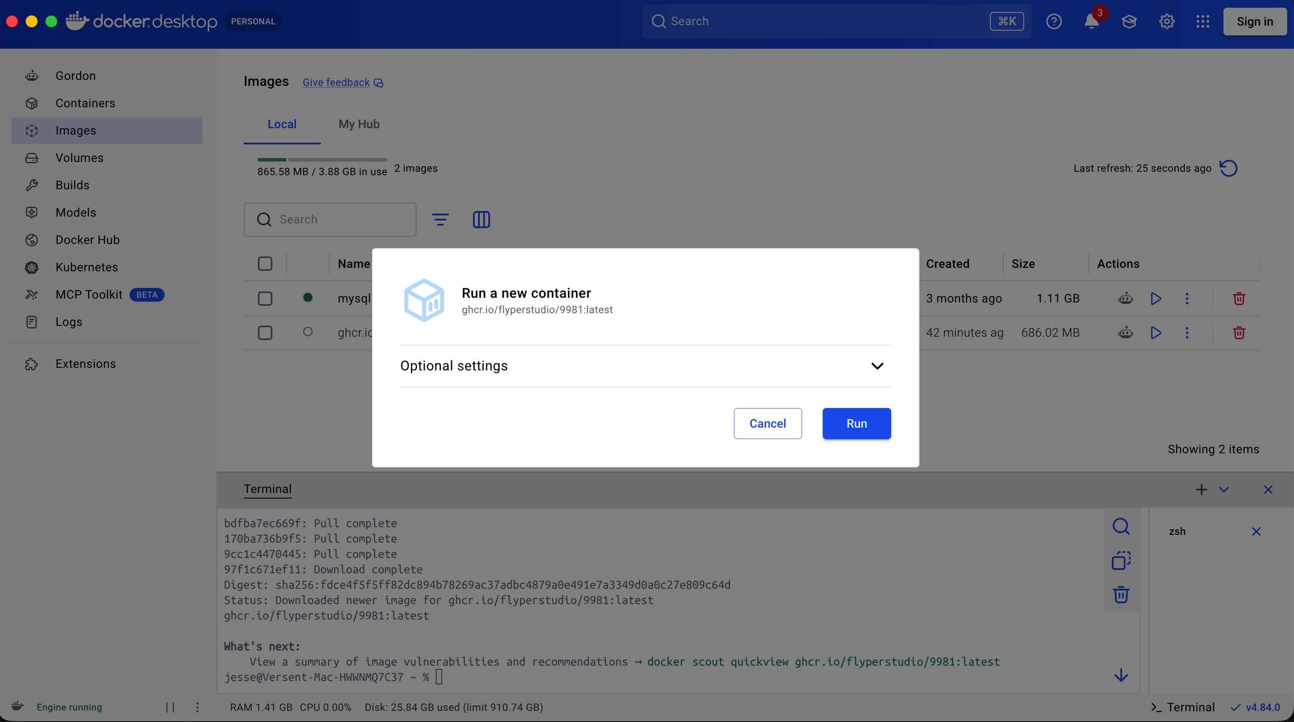1294x722 pixels.
Task: Click the disk usage progress bar
Action: click(x=322, y=159)
